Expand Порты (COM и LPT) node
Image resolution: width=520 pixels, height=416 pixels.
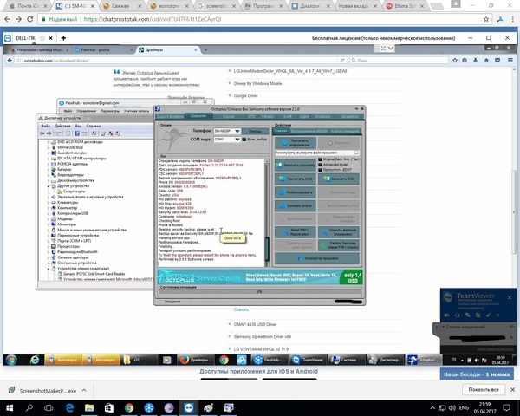tap(48, 241)
